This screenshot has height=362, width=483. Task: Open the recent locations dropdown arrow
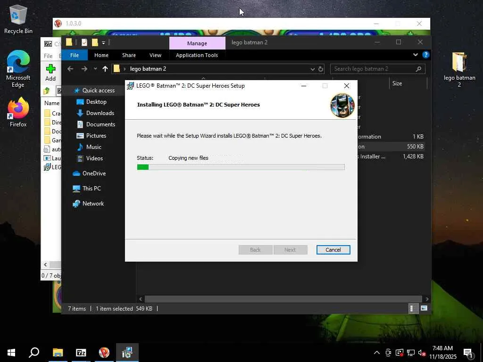click(95, 69)
